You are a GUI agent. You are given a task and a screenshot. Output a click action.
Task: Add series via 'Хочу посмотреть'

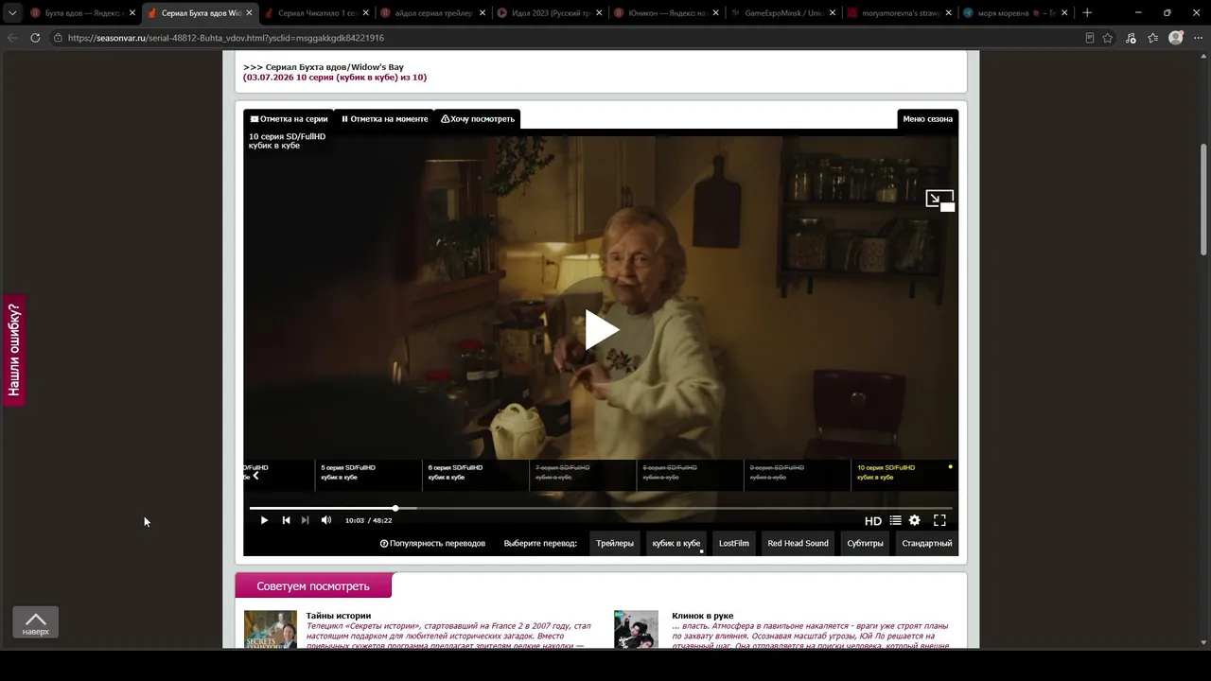point(478,119)
